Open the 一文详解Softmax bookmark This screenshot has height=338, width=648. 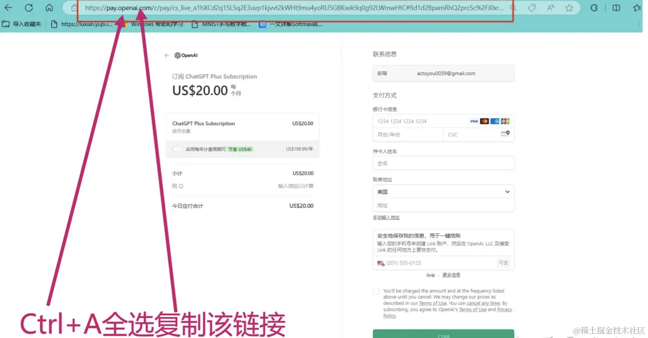coord(291,24)
